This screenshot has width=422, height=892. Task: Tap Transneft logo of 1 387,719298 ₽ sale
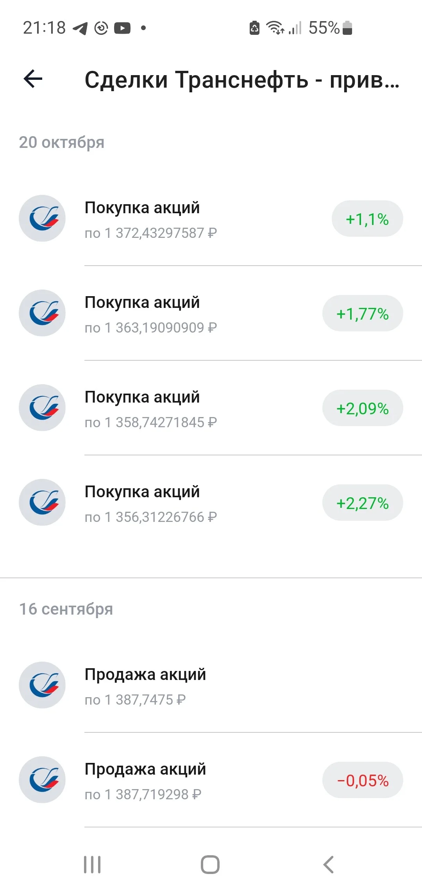point(42,780)
